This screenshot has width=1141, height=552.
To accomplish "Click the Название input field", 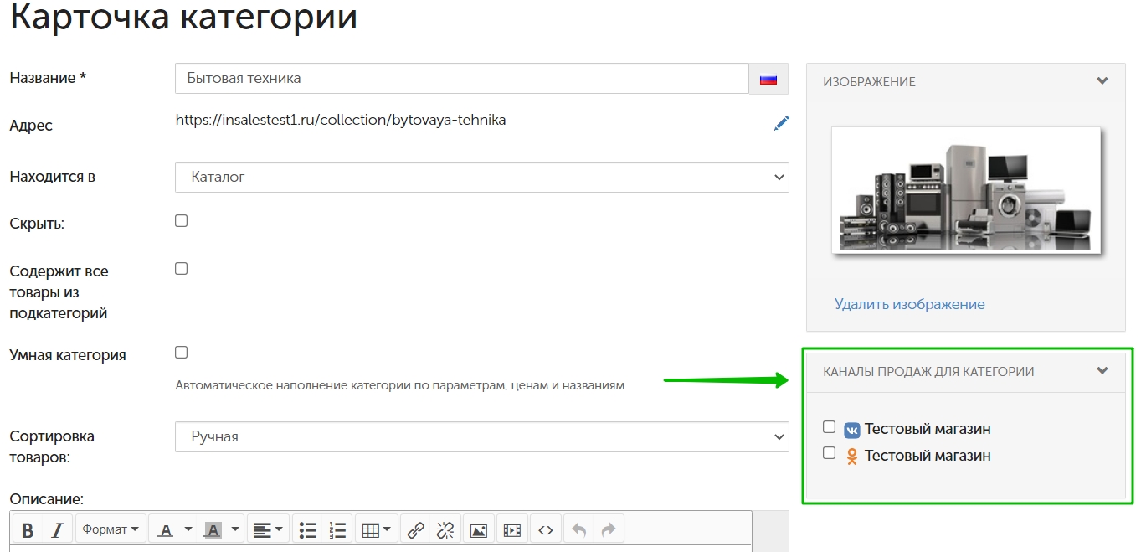I will [462, 79].
